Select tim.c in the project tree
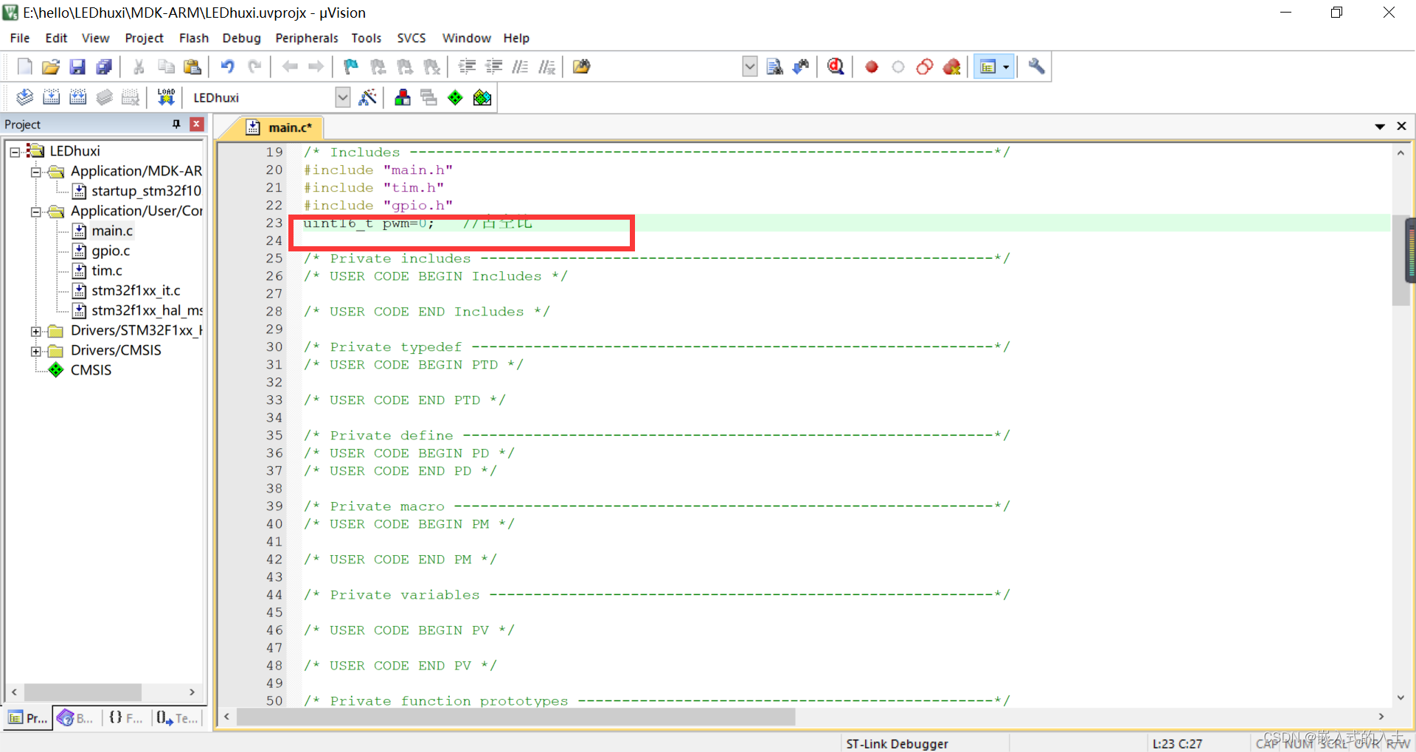Screen dimensions: 1416x752 tap(107, 271)
